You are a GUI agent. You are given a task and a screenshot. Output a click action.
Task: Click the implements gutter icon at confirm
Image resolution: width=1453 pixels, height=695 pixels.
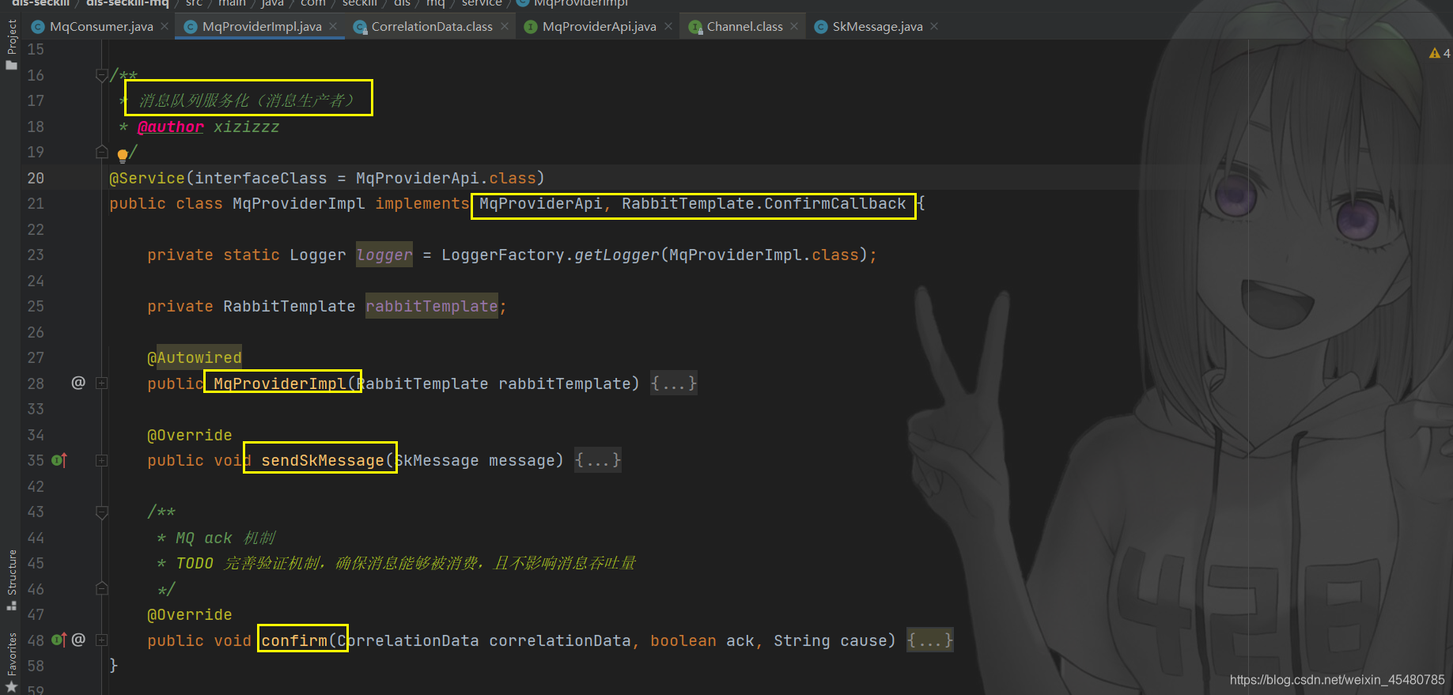coord(59,640)
